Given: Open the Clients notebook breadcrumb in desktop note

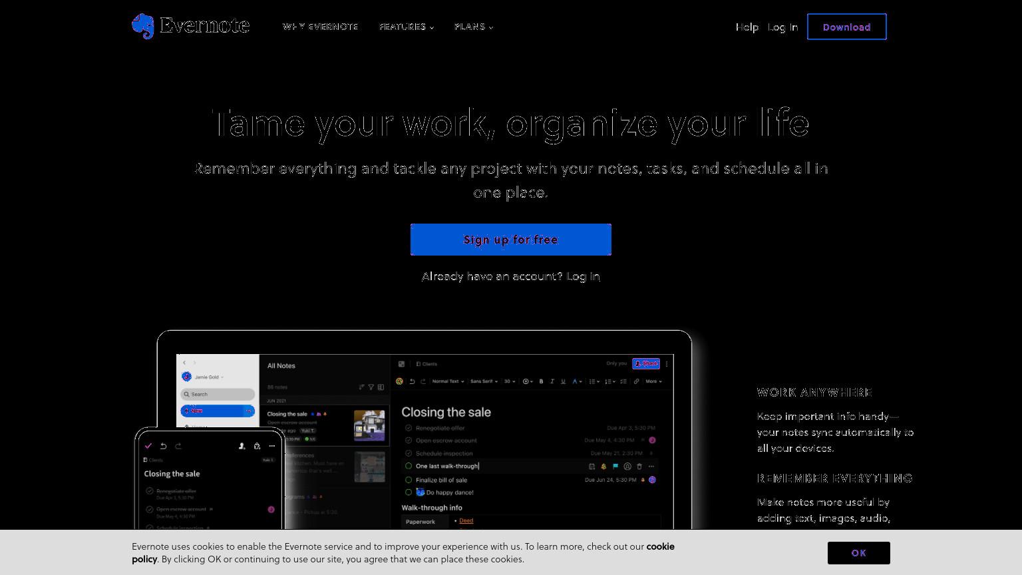Looking at the screenshot, I should click(x=426, y=364).
